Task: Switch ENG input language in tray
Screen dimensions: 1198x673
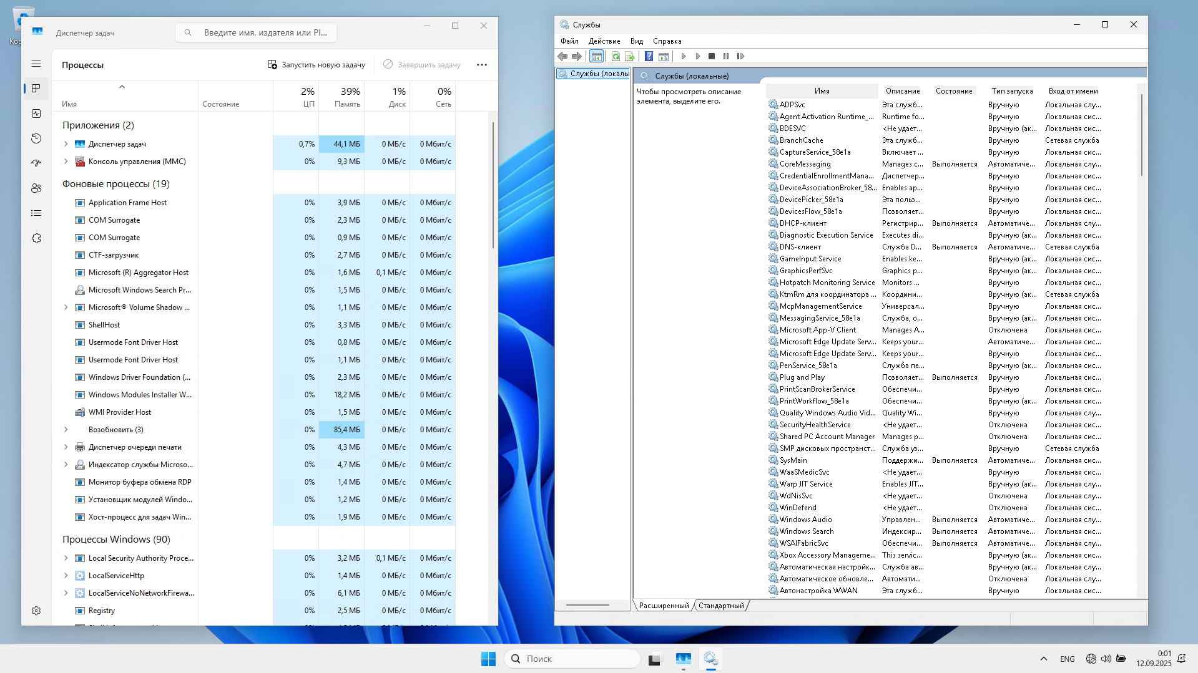Action: (1068, 659)
